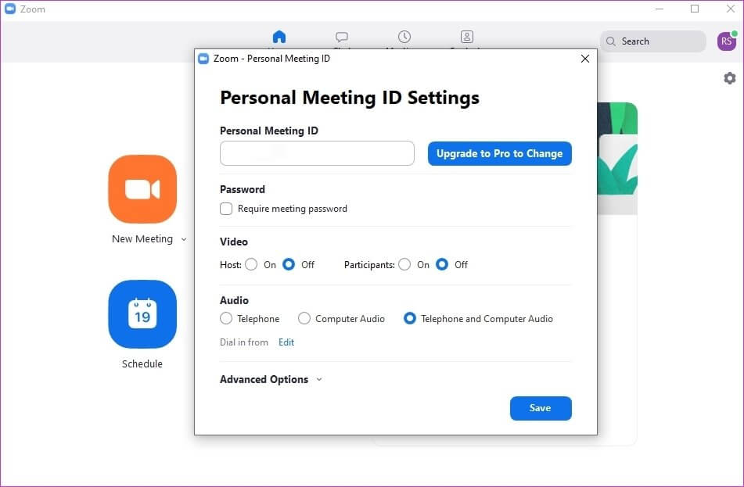Viewport: 744px width, 487px height.
Task: Save the Personal Meeting ID settings
Action: pyautogui.click(x=541, y=408)
